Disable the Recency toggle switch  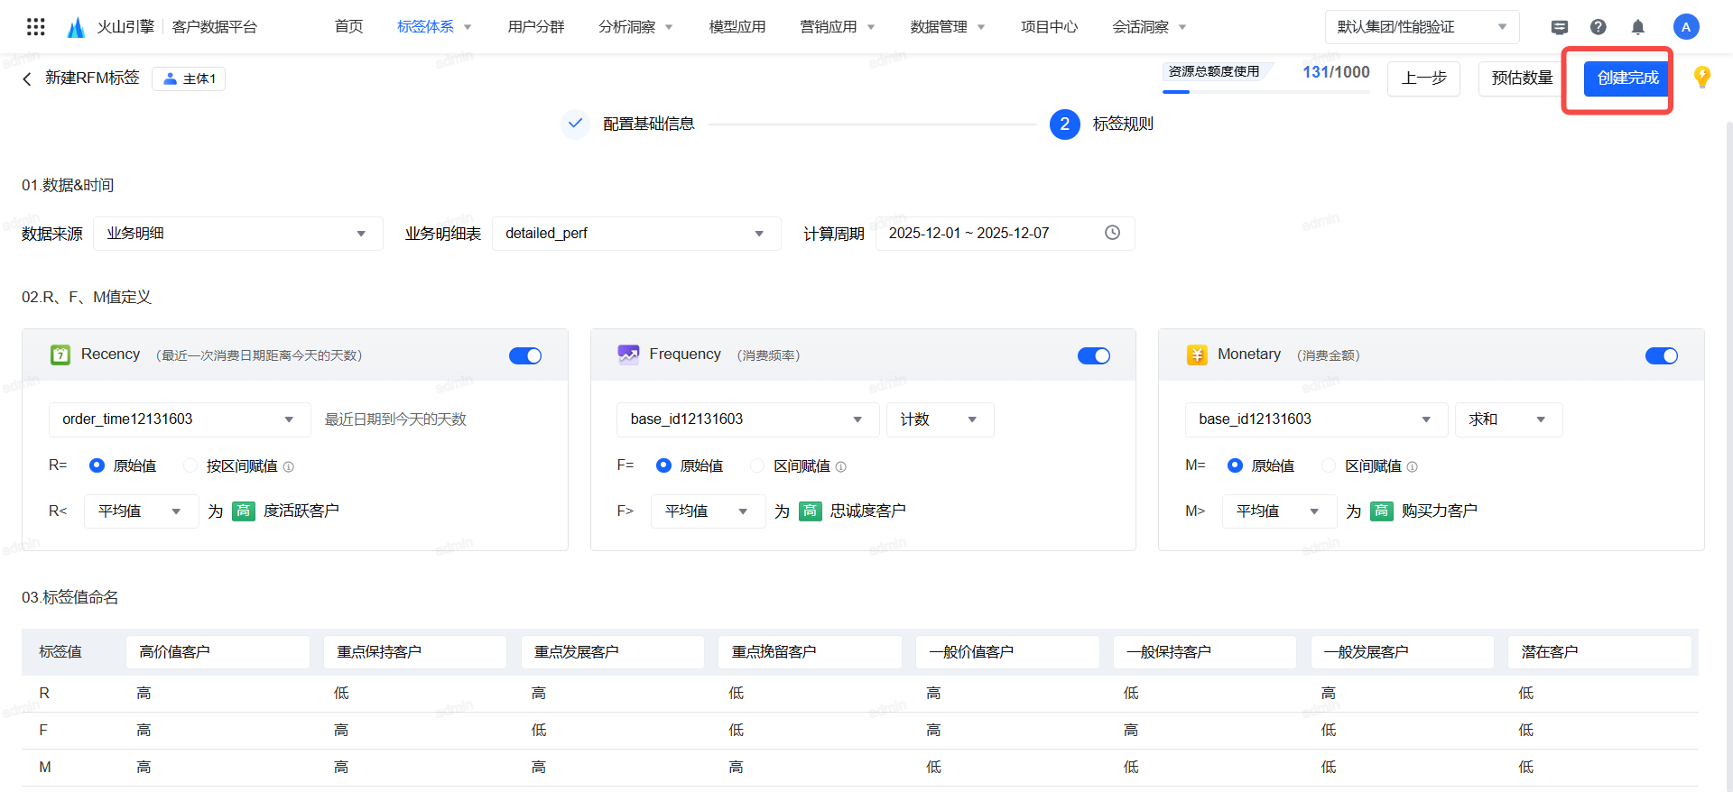[524, 355]
